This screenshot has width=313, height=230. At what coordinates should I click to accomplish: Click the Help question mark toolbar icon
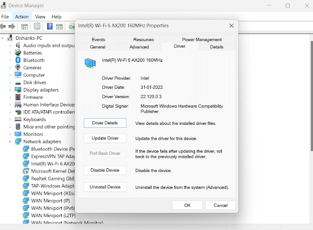50,26
